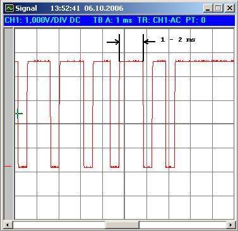The width and height of the screenshot is (238, 231).
Task: Click the green trigger crosshair marker
Action: [18, 114]
